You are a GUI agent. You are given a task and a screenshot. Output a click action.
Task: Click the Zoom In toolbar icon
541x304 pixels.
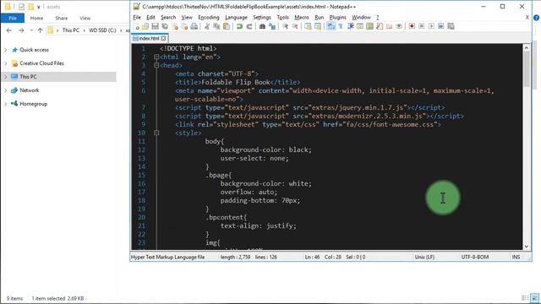[x=286, y=26]
